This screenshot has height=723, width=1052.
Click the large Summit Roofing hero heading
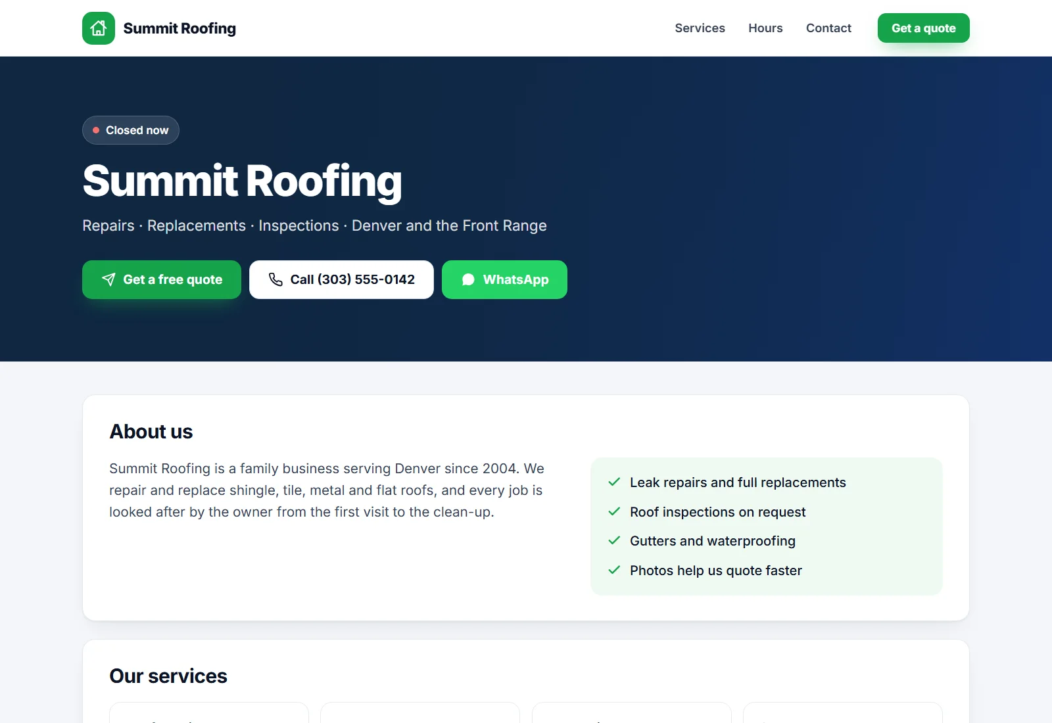242,181
